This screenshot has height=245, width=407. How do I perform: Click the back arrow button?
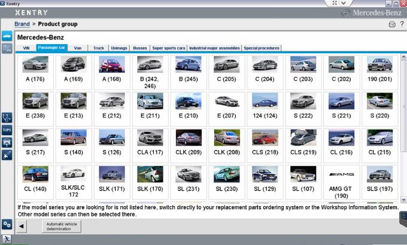[x=22, y=226]
